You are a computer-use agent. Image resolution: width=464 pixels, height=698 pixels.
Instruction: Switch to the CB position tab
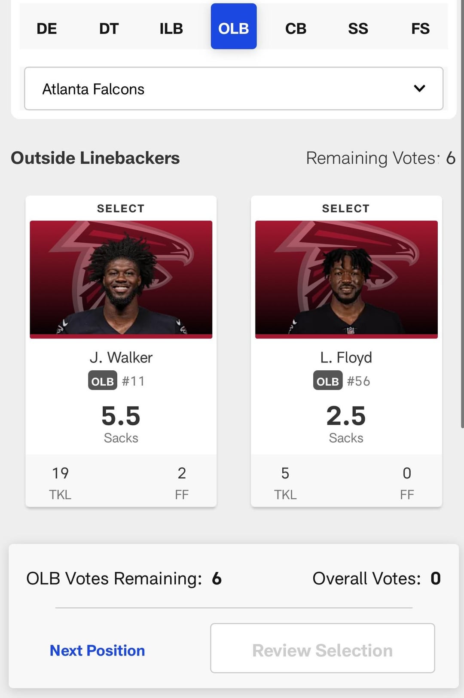[296, 28]
